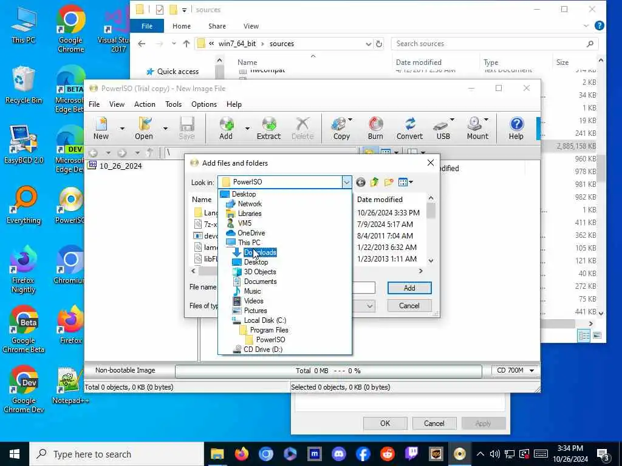Click the Extract toolbar icon
This screenshot has width=622, height=466.
click(268, 128)
